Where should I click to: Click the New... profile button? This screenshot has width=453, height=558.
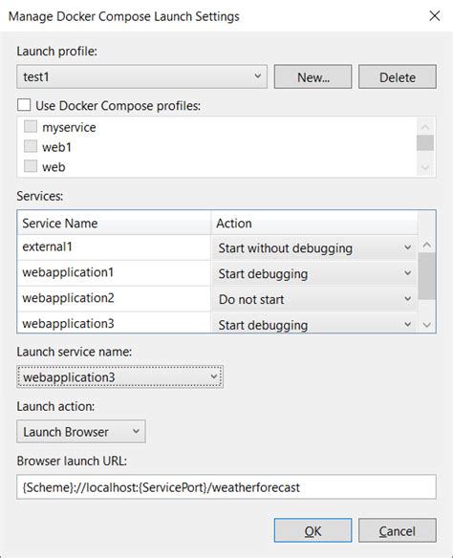coord(313,76)
